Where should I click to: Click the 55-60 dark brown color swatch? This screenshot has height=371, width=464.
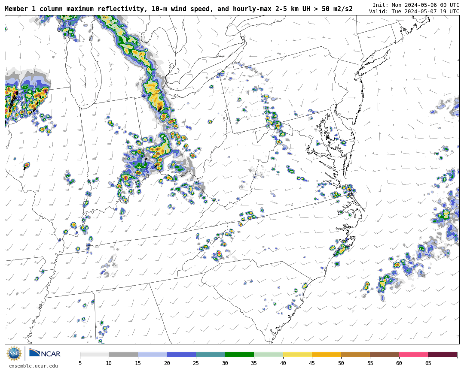click(x=385, y=354)
